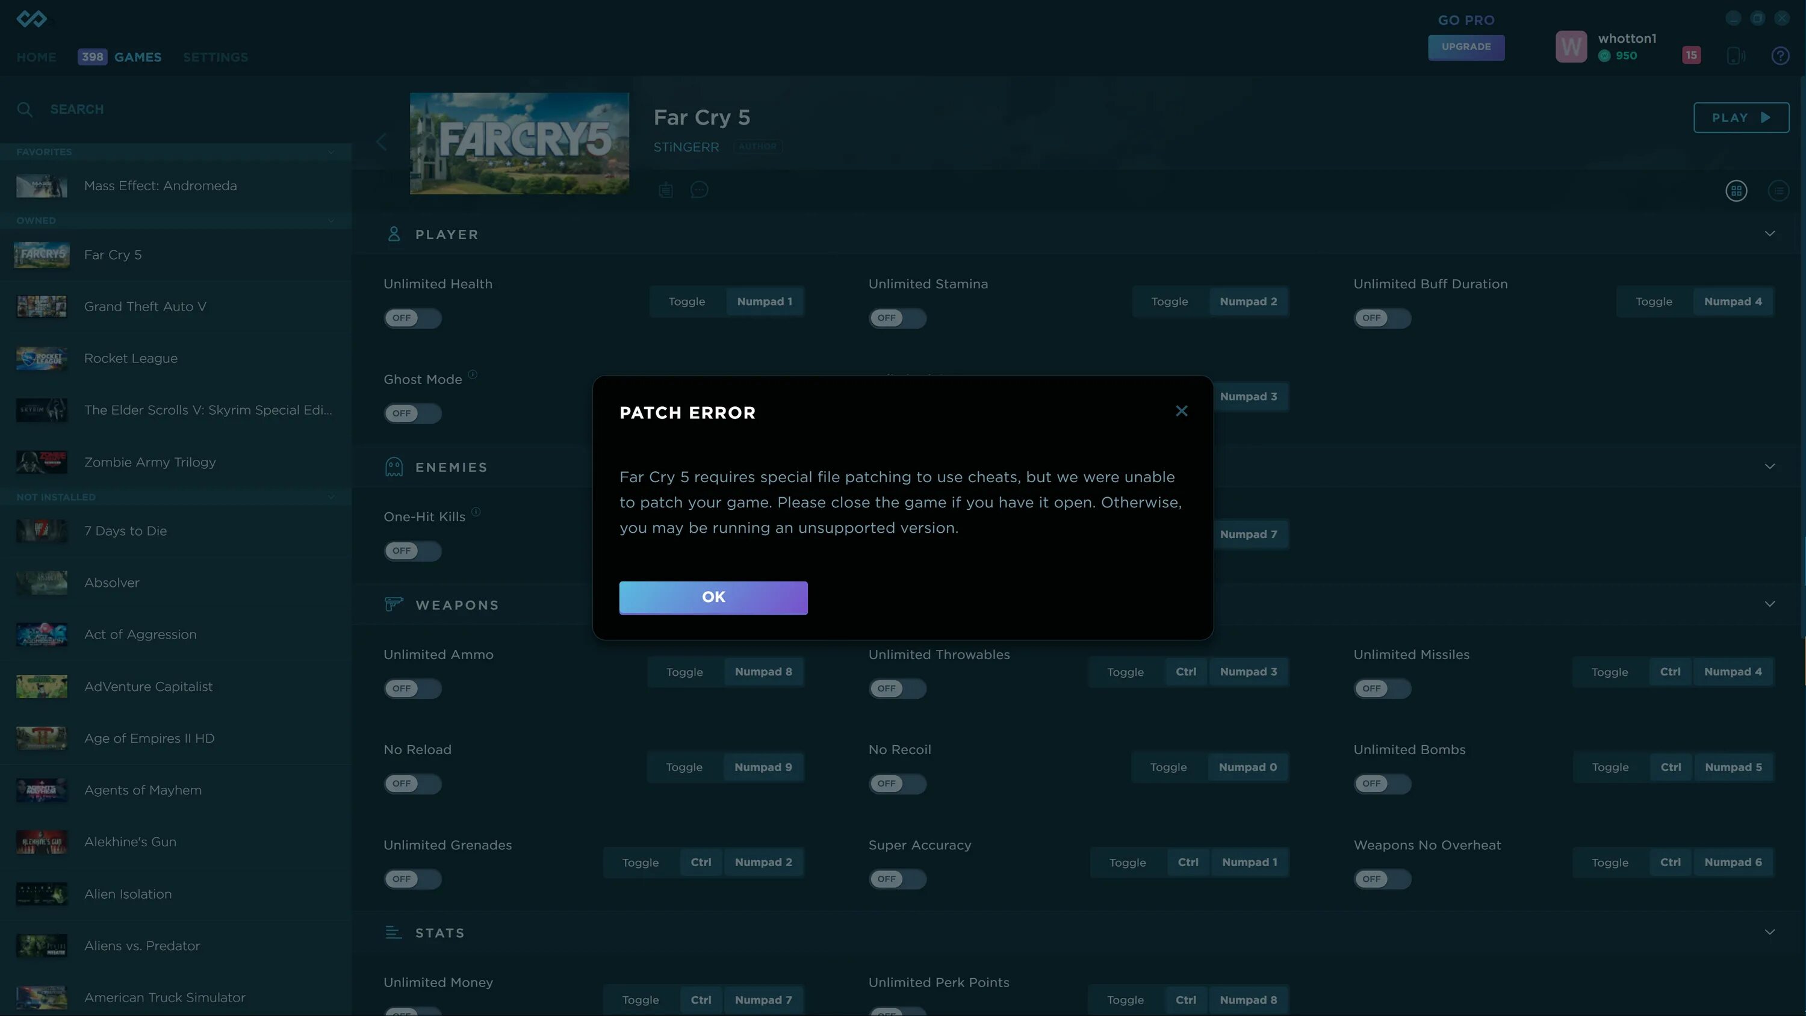
Task: Collapse the Owned list chevron
Action: (331, 221)
